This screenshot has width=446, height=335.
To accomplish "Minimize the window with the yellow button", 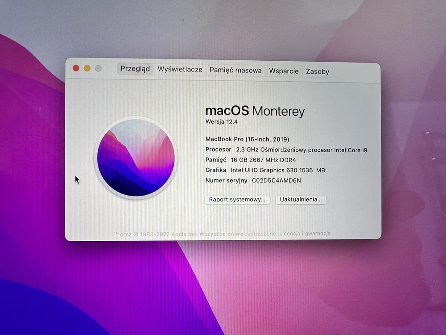I will tap(87, 68).
